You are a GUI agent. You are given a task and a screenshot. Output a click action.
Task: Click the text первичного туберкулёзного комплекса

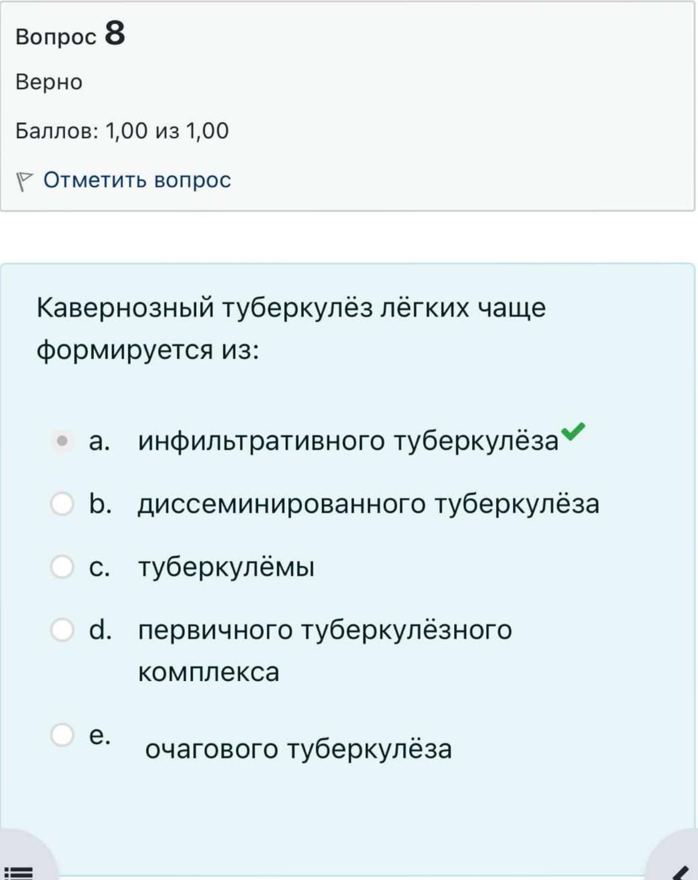pos(325,651)
